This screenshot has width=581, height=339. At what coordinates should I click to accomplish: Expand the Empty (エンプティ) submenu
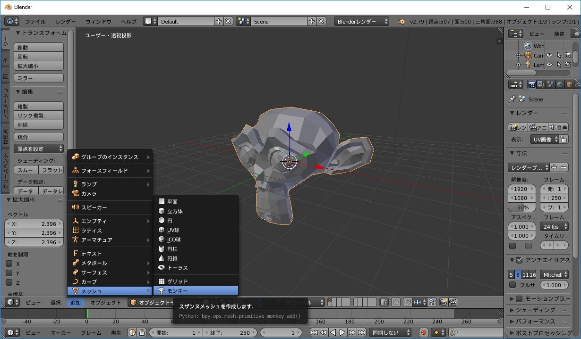[110, 221]
